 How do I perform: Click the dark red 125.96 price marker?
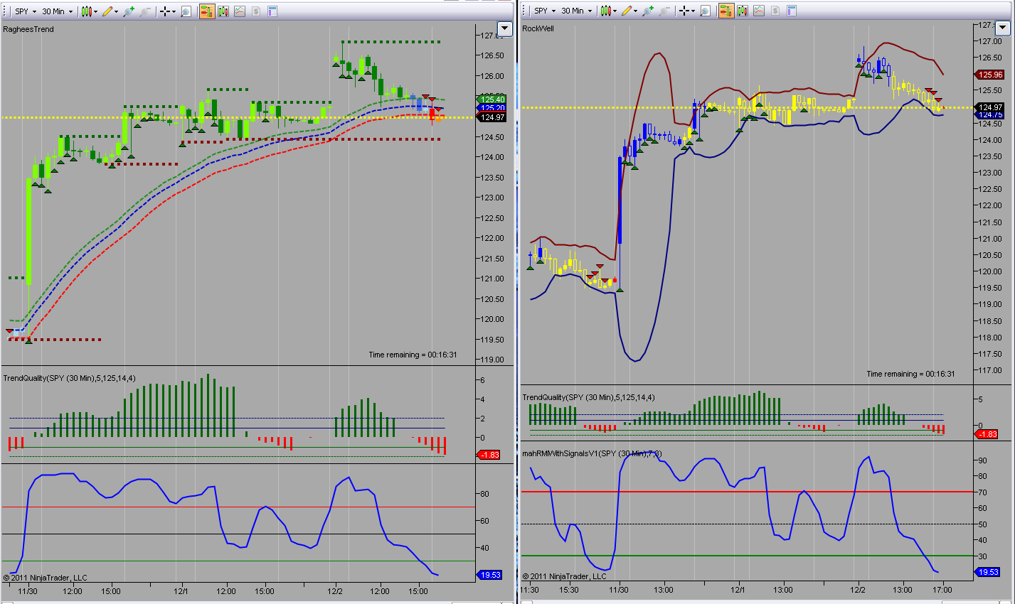click(x=989, y=75)
